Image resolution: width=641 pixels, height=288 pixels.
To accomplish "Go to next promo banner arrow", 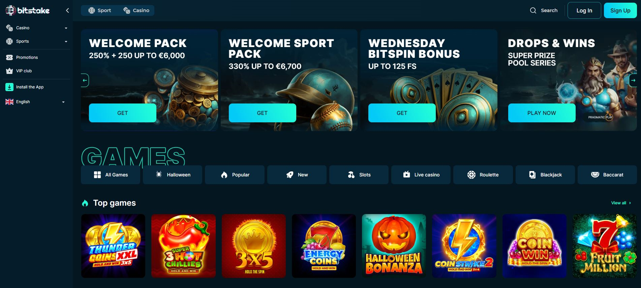I will (x=633, y=80).
